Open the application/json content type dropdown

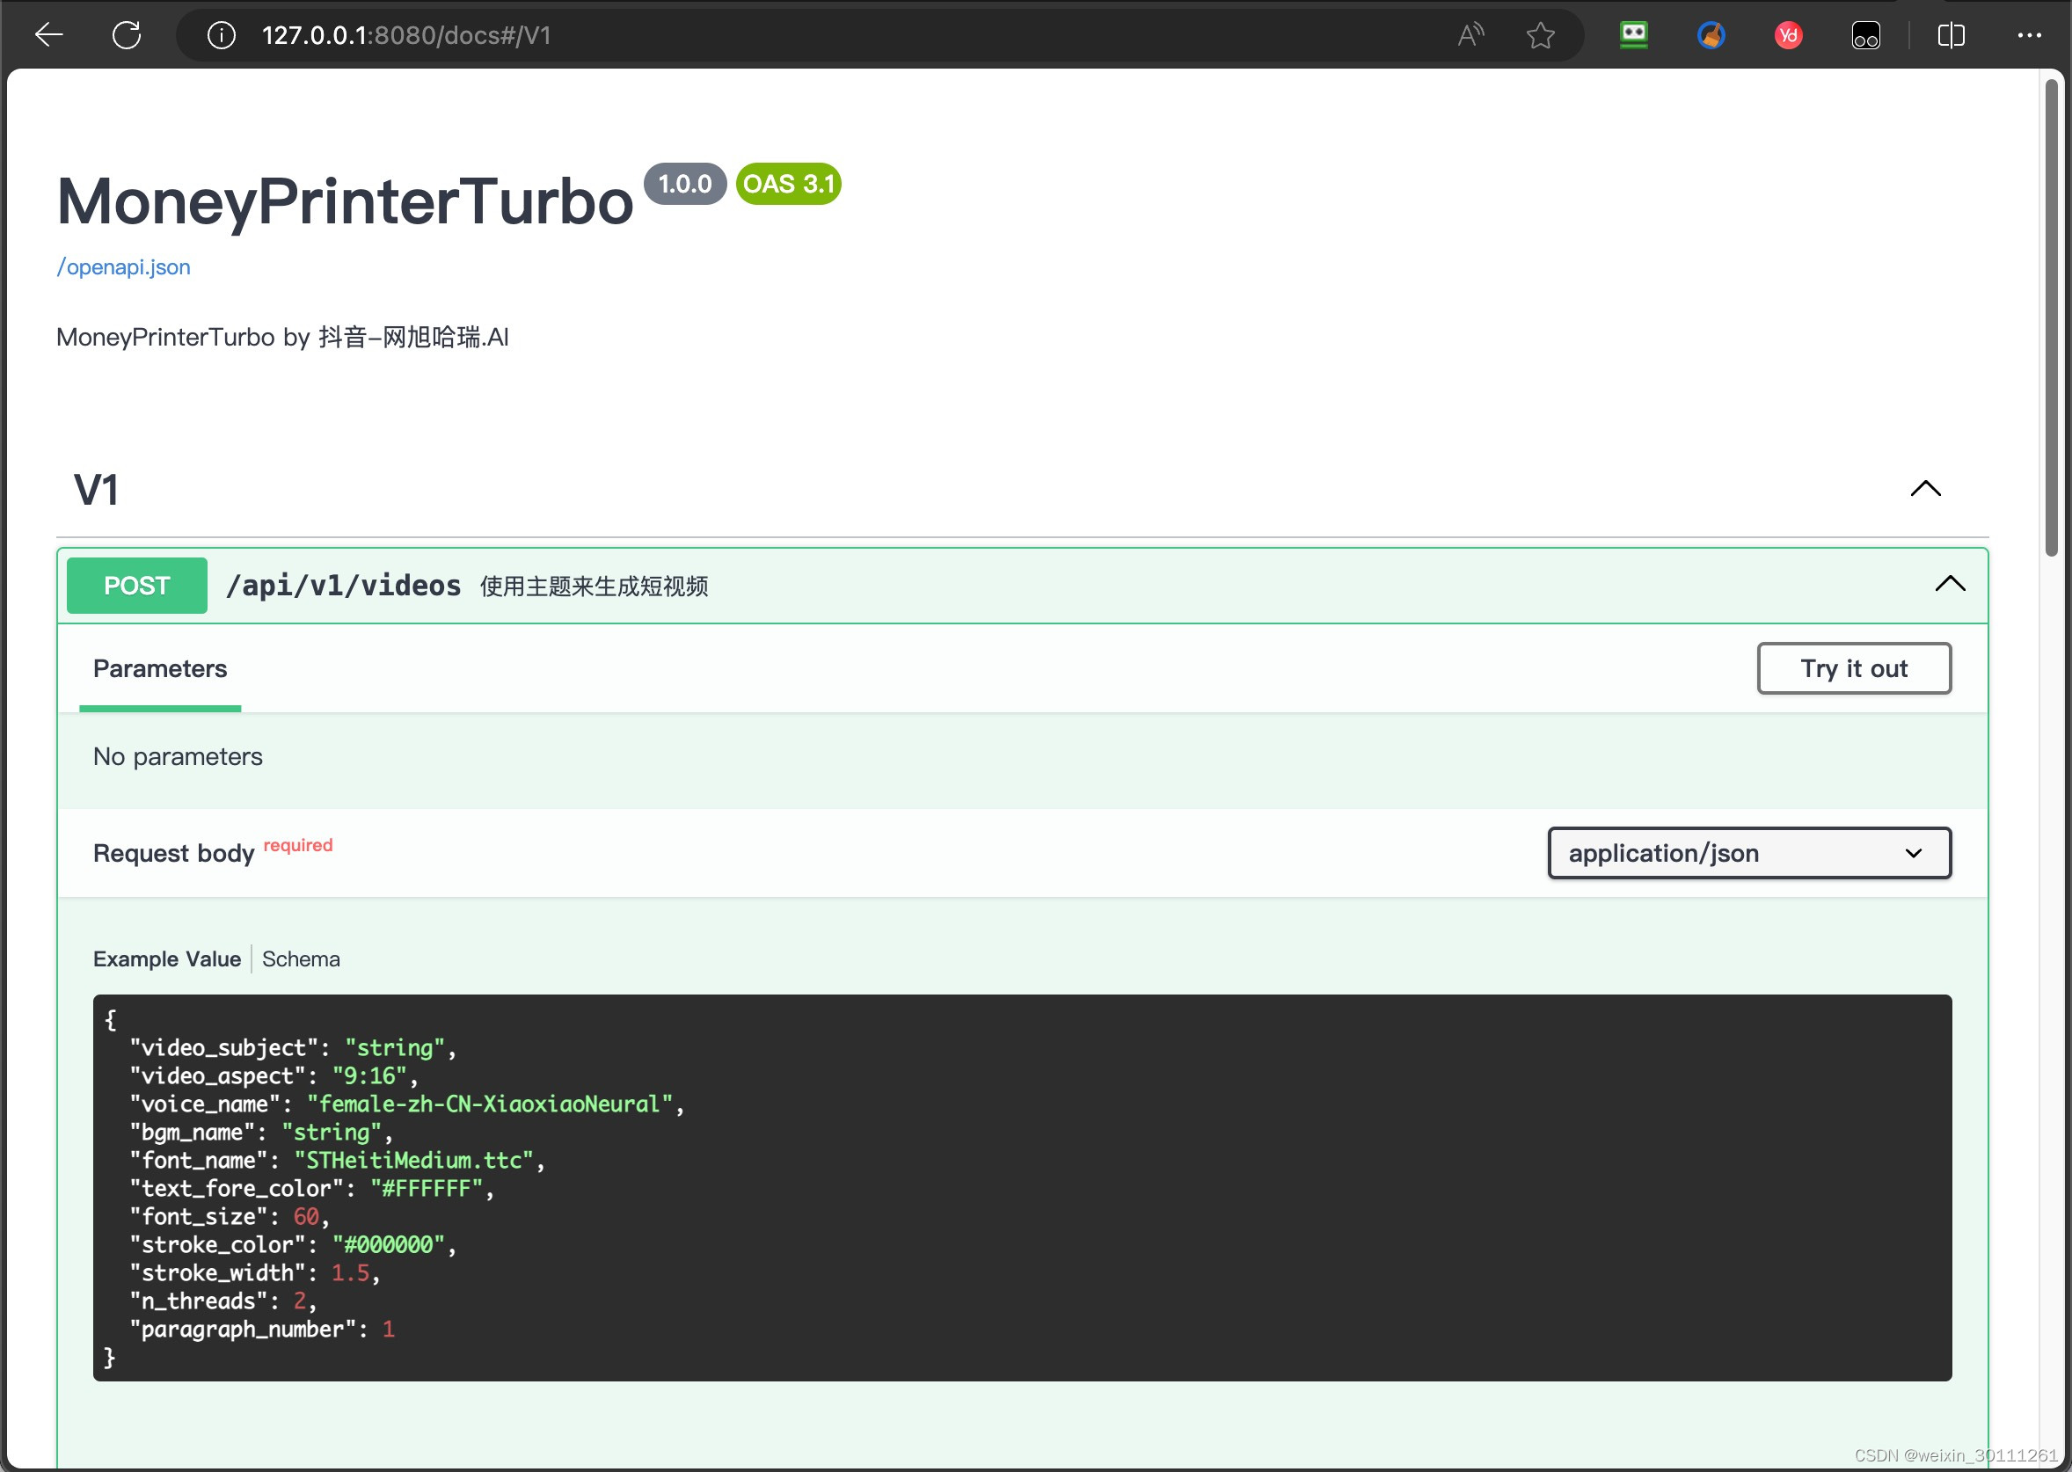(1748, 853)
